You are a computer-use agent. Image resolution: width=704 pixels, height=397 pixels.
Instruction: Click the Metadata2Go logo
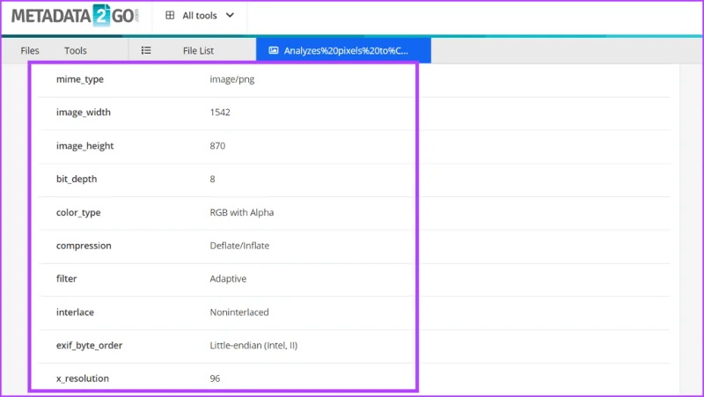point(75,16)
